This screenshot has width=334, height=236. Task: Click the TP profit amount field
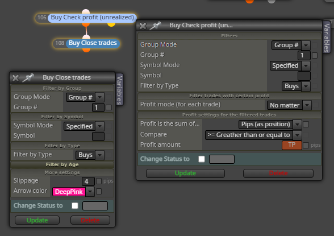292,145
